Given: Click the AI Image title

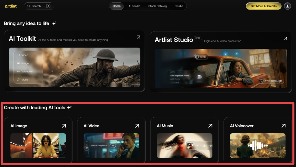Looking at the screenshot, I should (x=19, y=126).
